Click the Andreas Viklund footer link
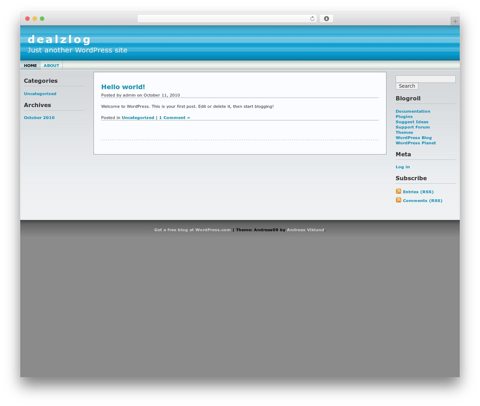Screen dimensions: 480x406 click(305, 230)
